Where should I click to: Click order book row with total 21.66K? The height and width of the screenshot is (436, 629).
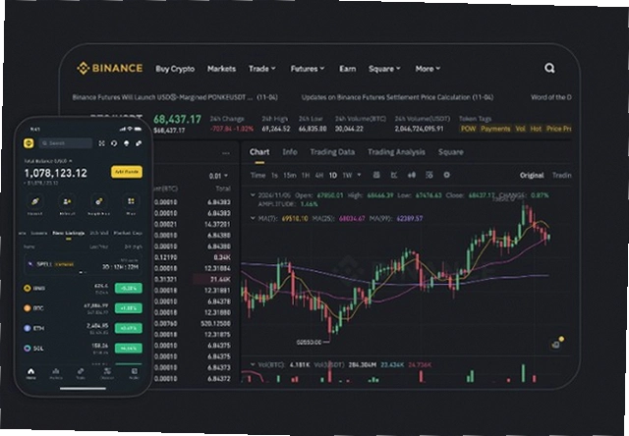click(193, 279)
